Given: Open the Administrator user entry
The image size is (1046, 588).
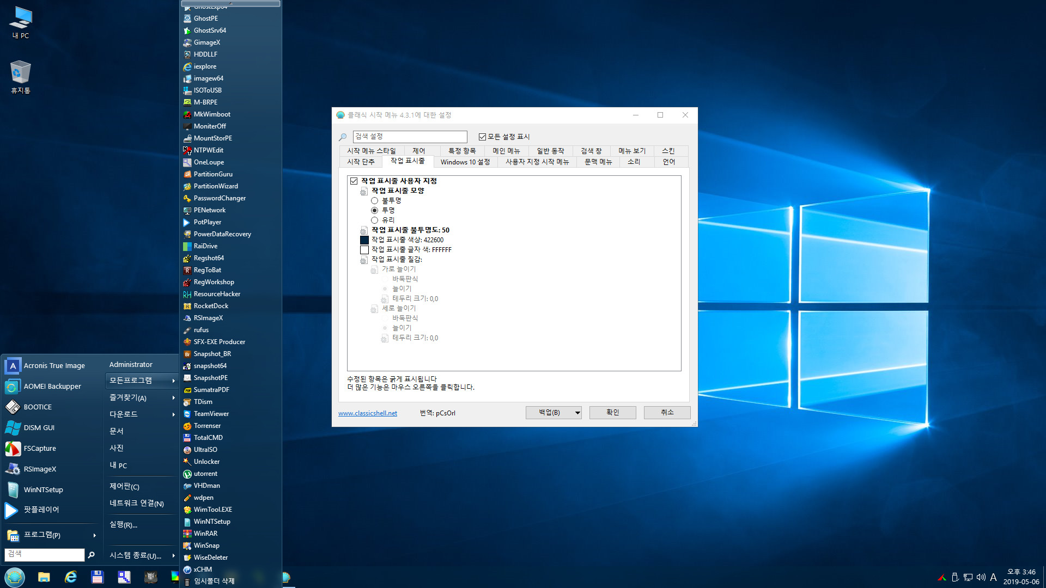Looking at the screenshot, I should click(x=131, y=365).
